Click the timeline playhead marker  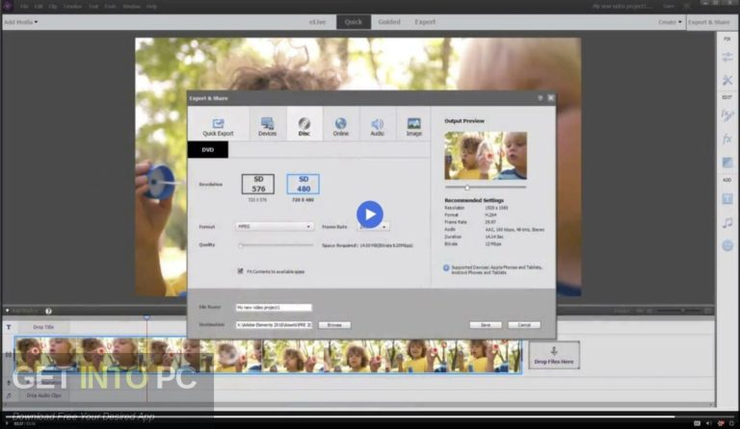tap(146, 317)
